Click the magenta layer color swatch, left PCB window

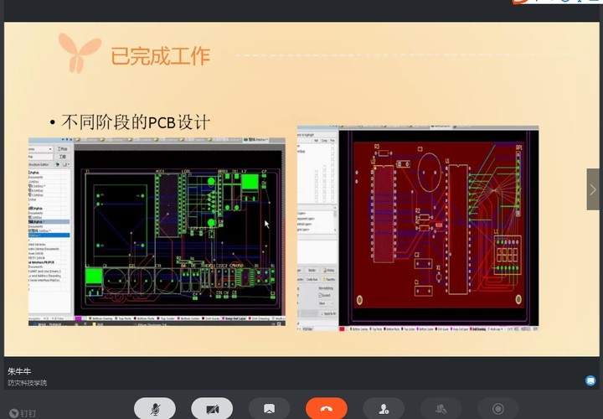coord(78,319)
